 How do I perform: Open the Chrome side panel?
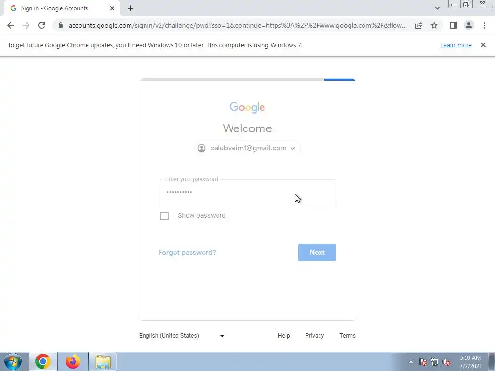[453, 25]
